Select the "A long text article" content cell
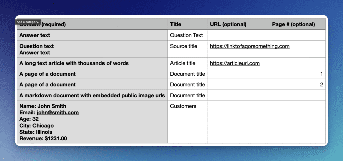This screenshot has width=343, height=161. 74,63
